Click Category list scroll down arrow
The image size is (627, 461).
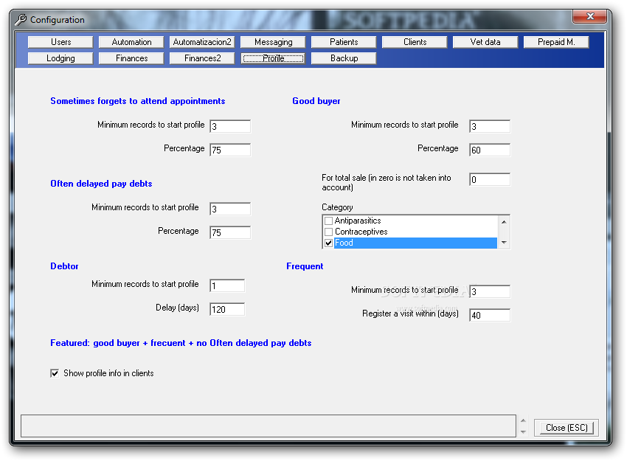pyautogui.click(x=503, y=243)
